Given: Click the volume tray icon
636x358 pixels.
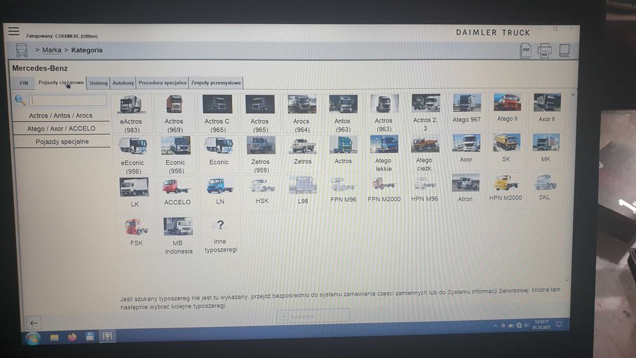Looking at the screenshot, I should [527, 325].
